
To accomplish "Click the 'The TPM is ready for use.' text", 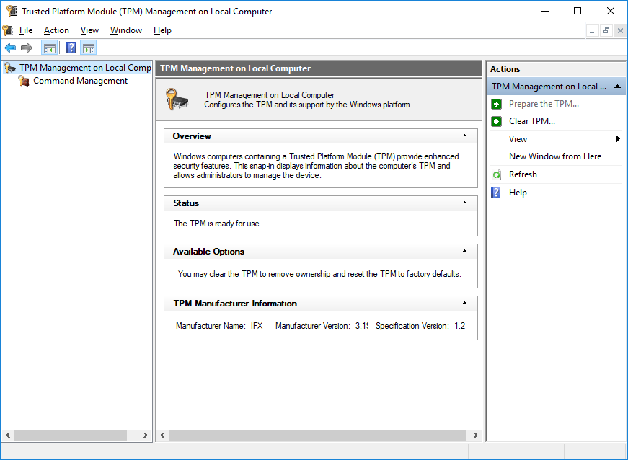I will (217, 224).
